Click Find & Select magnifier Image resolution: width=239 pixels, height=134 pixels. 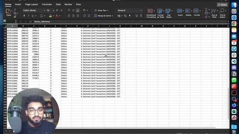coord(222,11)
